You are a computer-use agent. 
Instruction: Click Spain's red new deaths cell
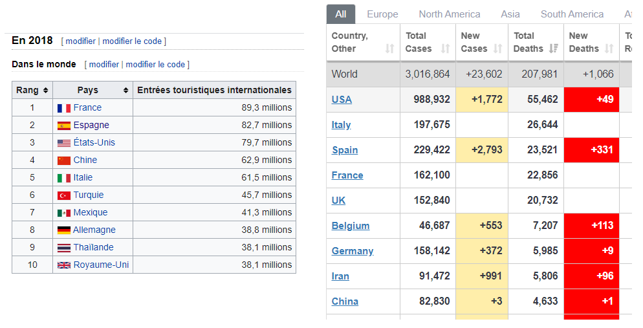(x=591, y=150)
